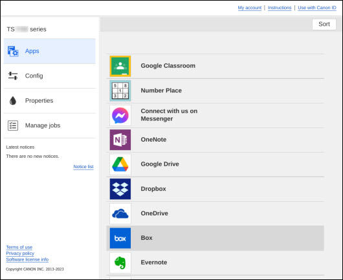Open the Privacy policy link

pos(20,253)
